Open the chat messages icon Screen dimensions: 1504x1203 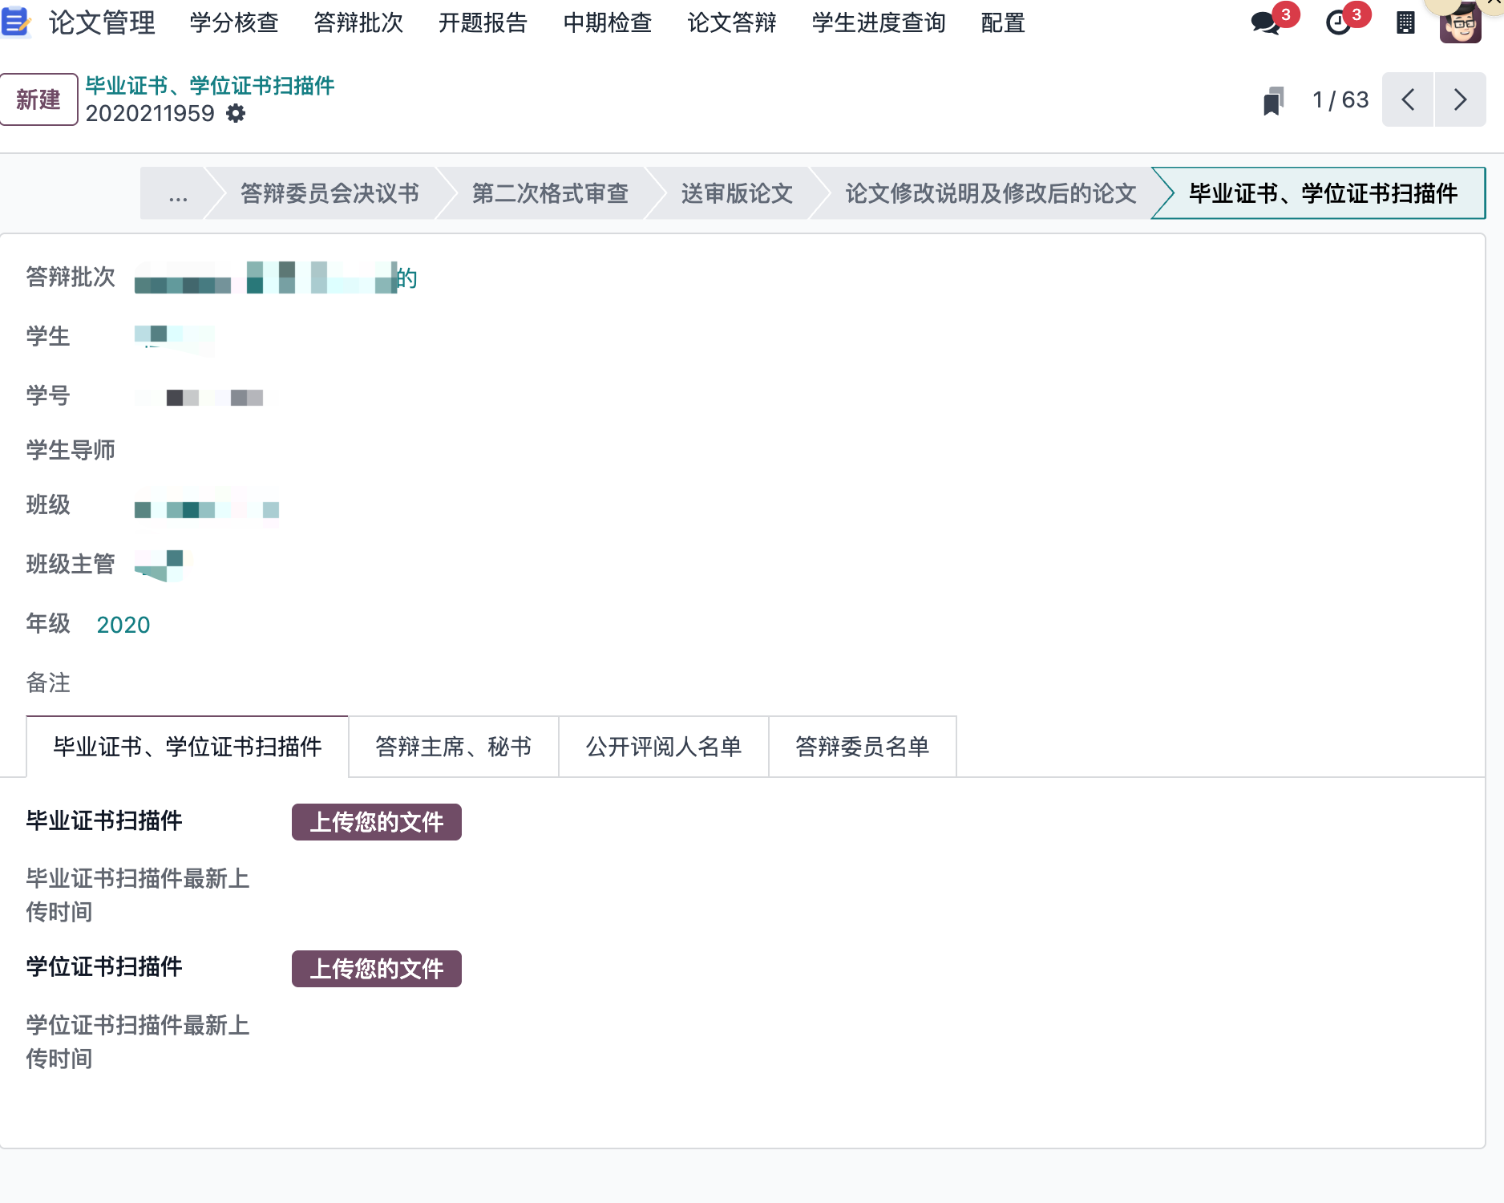coord(1266,22)
